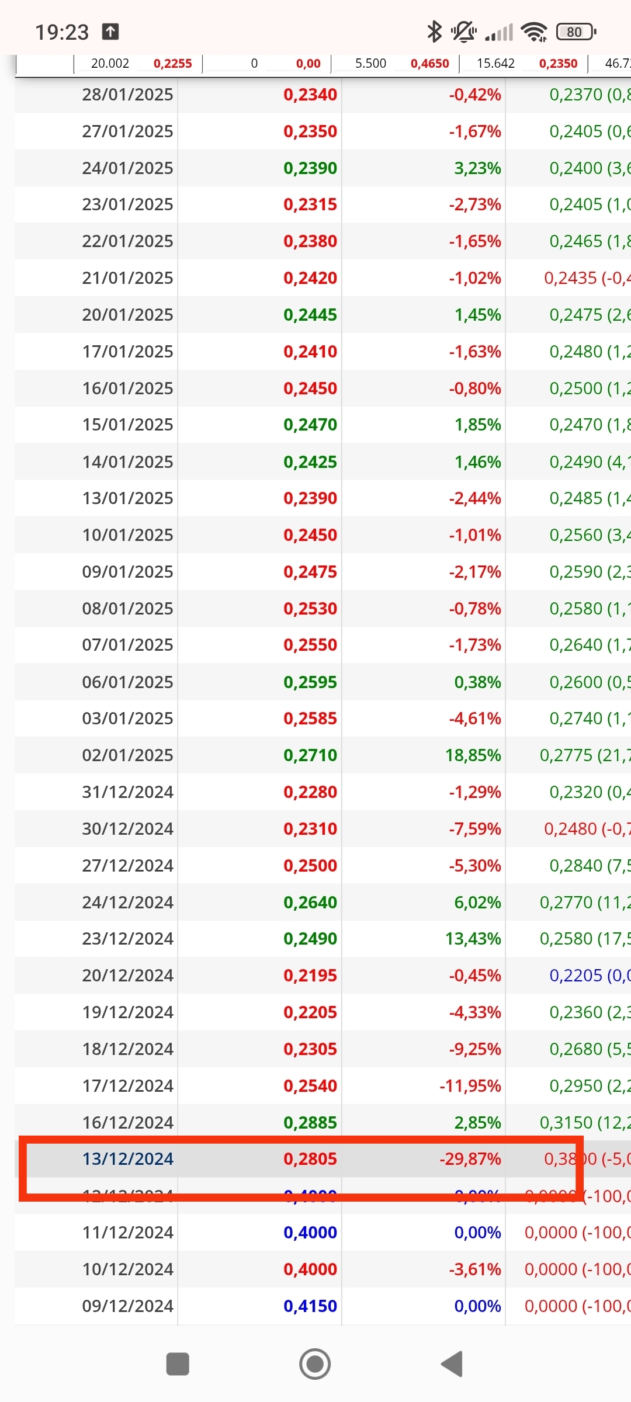Tap the battery indicator showing 80
631x1402 pixels.
(x=576, y=32)
